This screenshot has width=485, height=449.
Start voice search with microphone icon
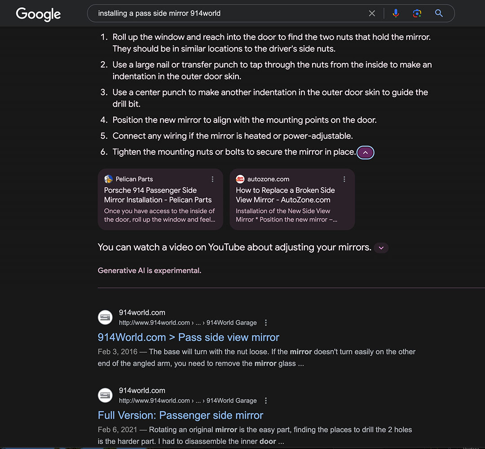(396, 13)
